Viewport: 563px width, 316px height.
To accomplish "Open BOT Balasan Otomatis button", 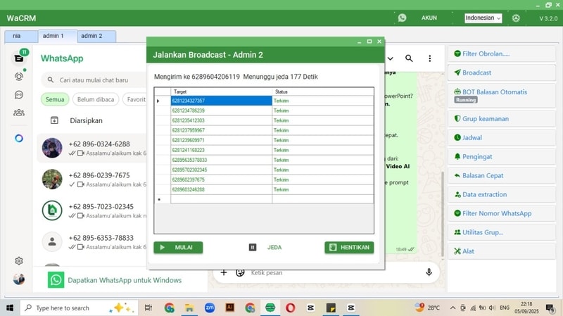I will (502, 96).
